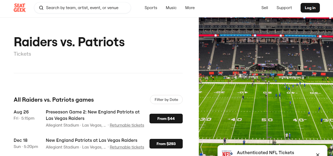Open Returnable tickets link for Preseason Game 2
The image size is (333, 156).
(x=127, y=125)
